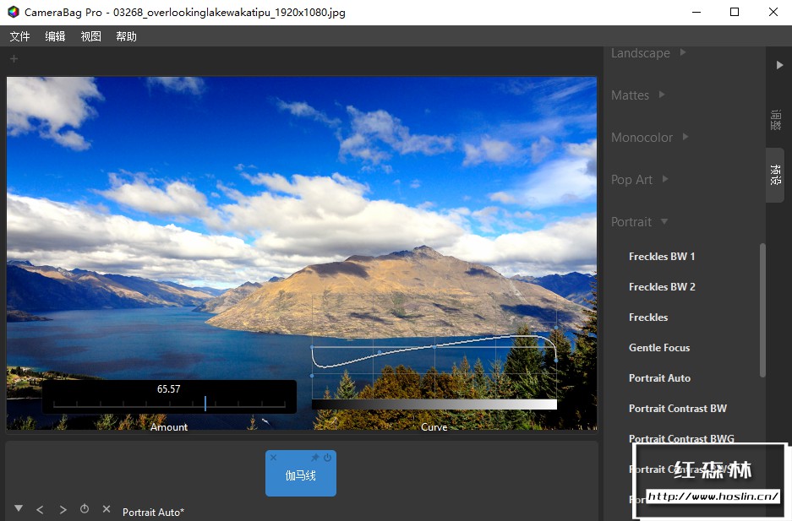This screenshot has width=792, height=521.
Task: Apply the Gentle Focus preset
Action: point(659,348)
